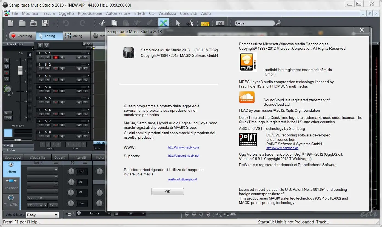Image resolution: width=382 pixels, height=227 pixels.
Task: Lock track 7 with its padlock icon
Action: (x=79, y=125)
